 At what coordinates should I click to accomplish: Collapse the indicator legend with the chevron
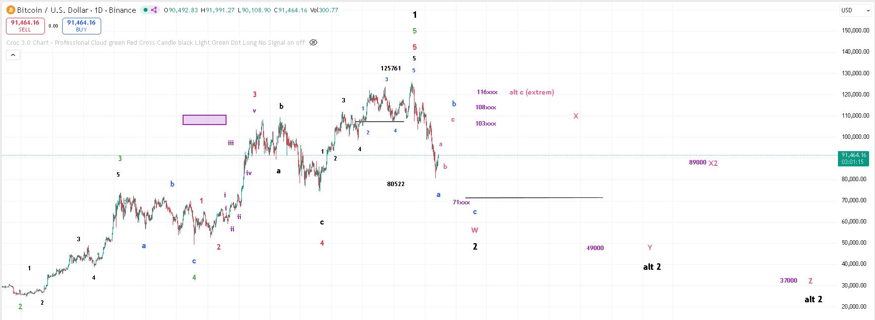tap(13, 55)
